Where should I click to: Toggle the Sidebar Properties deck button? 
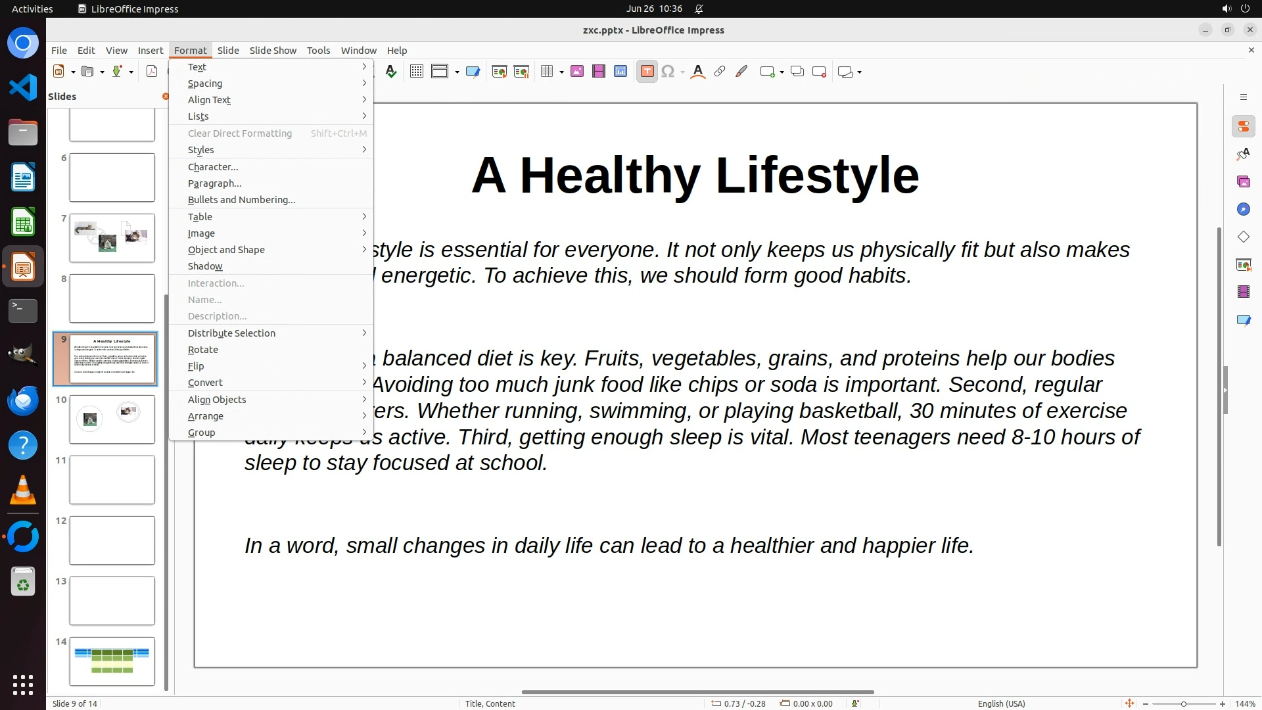tap(1243, 126)
